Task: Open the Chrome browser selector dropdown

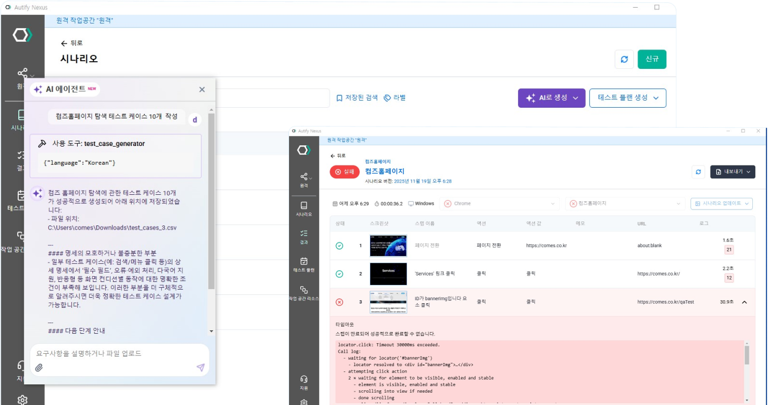Action: [x=499, y=204]
